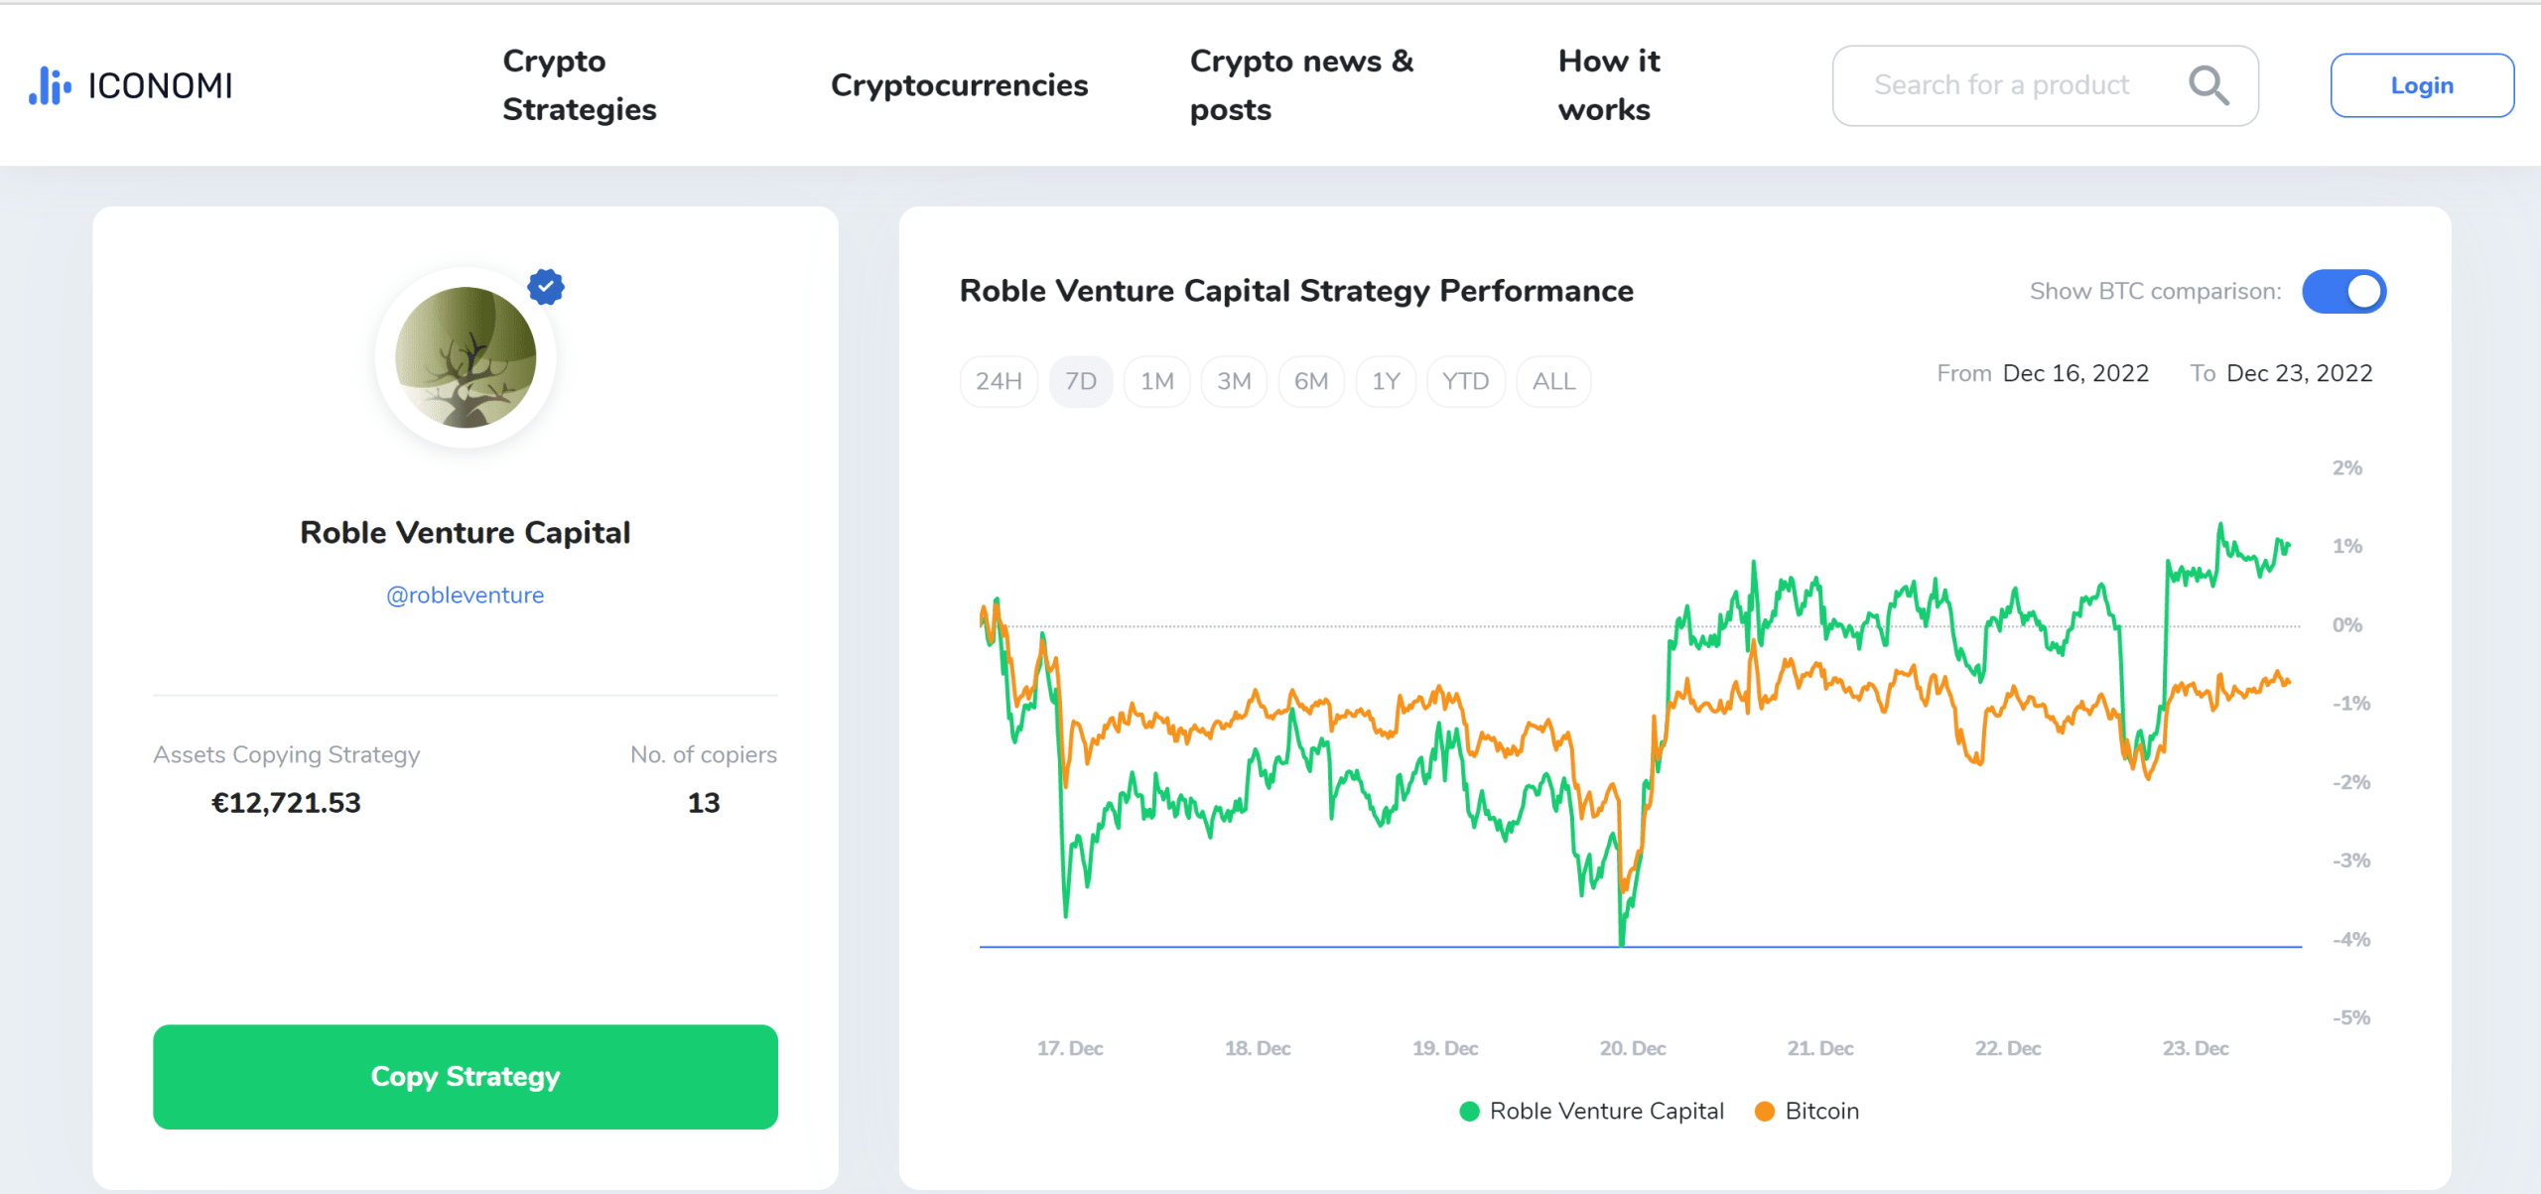Click the Copy Strategy button
Image resolution: width=2541 pixels, height=1194 pixels.
[466, 1077]
